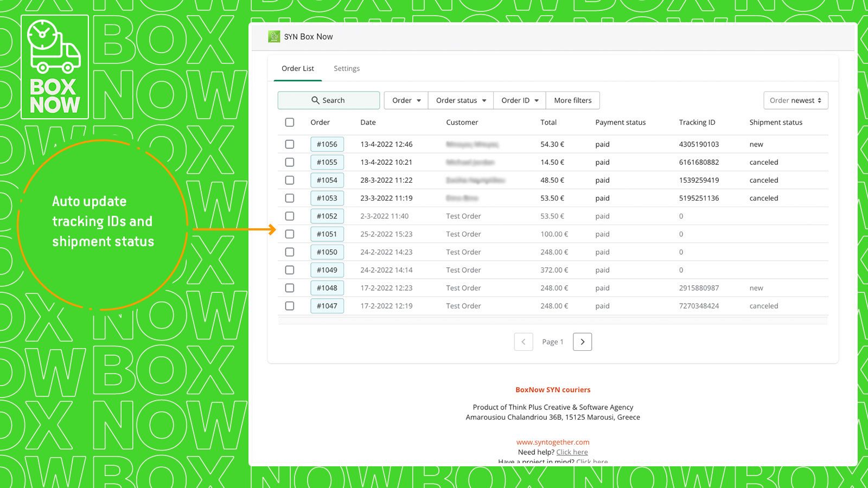Click the date 28-3-2022 11:22
The width and height of the screenshot is (868, 488).
(386, 180)
